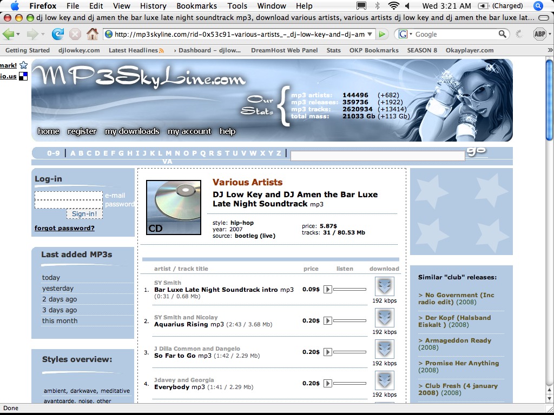This screenshot has width=554, height=415.
Task: Browse artists starting with letter M
Action: [x=169, y=153]
